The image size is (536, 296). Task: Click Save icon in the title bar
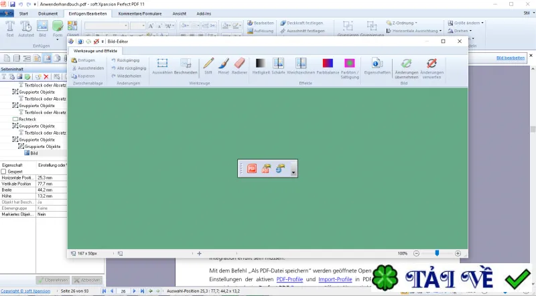point(12,4)
